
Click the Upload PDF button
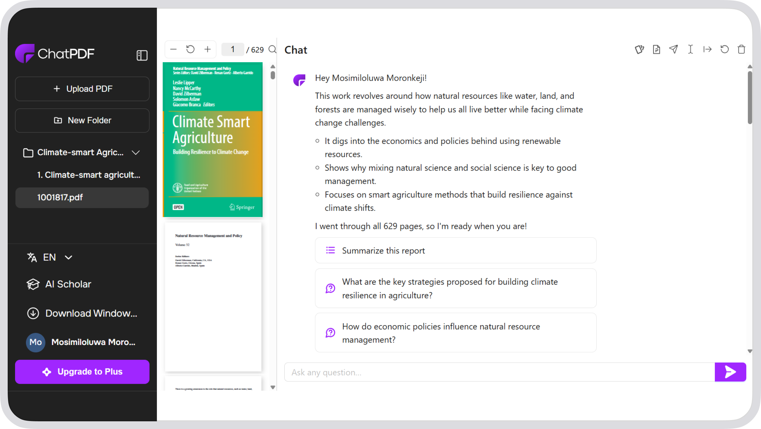coord(82,89)
